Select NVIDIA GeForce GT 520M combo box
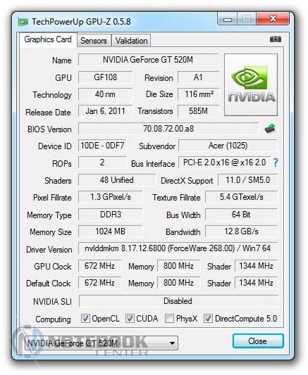Viewport: 308px width, 375px height. pyautogui.click(x=101, y=343)
